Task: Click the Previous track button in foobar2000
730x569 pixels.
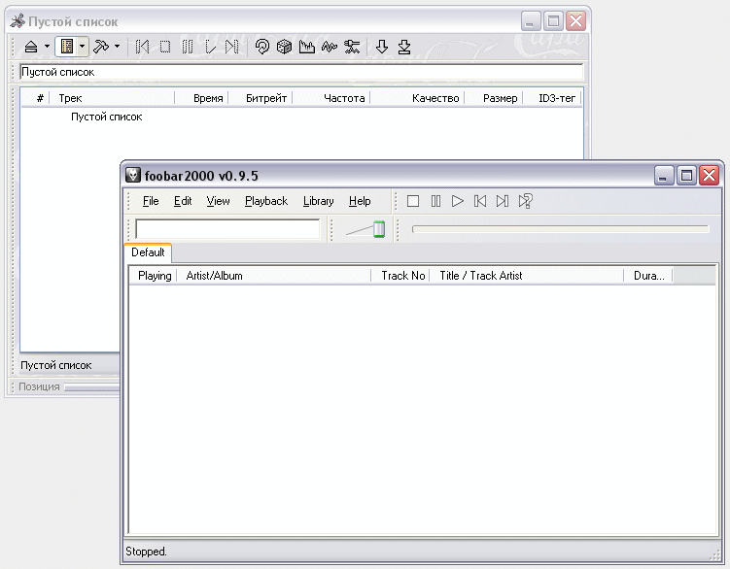Action: point(480,201)
